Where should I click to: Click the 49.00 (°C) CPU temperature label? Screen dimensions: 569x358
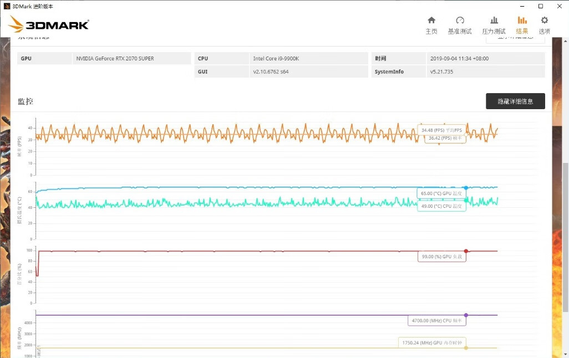[441, 206]
